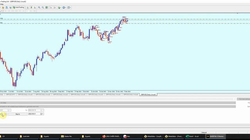Expand the Periods dropdown arrow
This screenshot has width=250, height=140.
[x=66, y=7]
